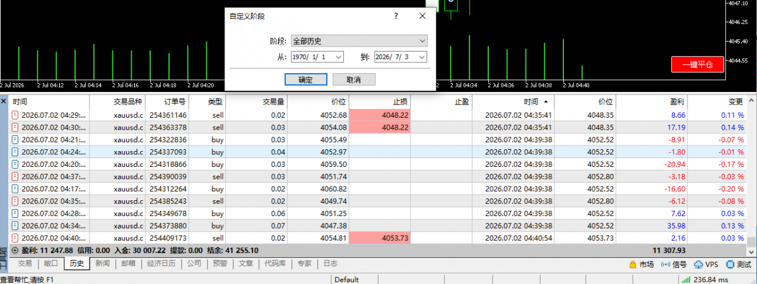Click the sell deal icon for order 254361146
Screen dimensions: 757x284
16,115
